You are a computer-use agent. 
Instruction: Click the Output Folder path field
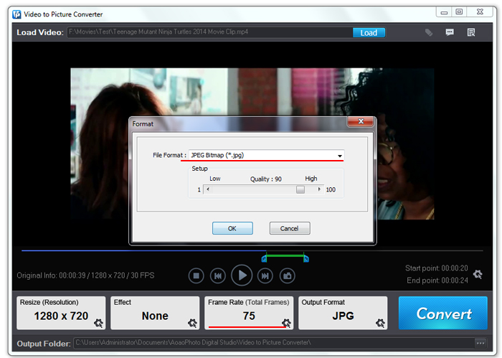pos(274,343)
